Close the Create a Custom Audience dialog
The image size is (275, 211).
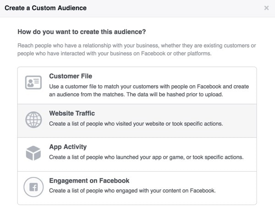click(267, 8)
